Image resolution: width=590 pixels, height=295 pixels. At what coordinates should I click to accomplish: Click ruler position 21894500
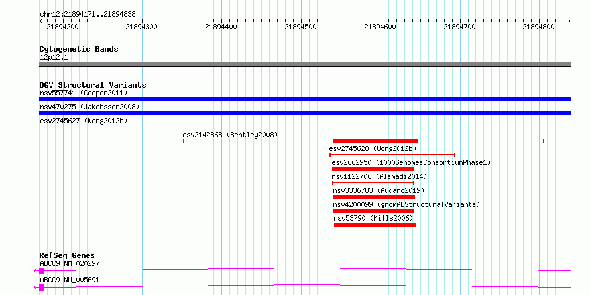tap(301, 27)
